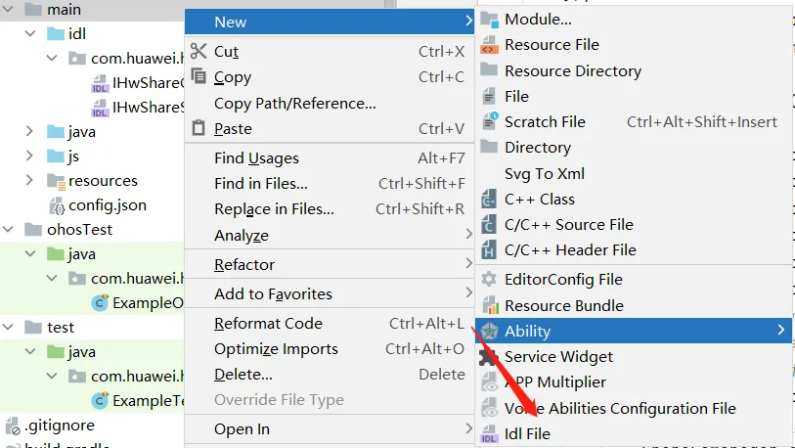Expand the resources folder node

point(29,181)
